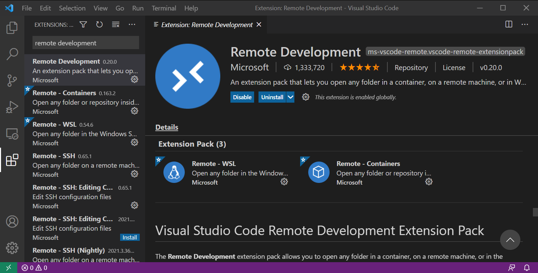Viewport: 538px width, 273px height.
Task: Refresh the extensions list
Action: [x=99, y=24]
